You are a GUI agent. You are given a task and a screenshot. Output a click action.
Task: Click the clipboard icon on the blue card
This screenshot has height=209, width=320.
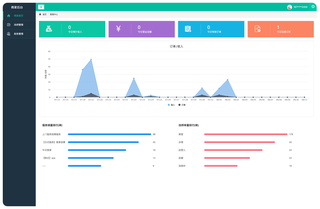(188, 29)
